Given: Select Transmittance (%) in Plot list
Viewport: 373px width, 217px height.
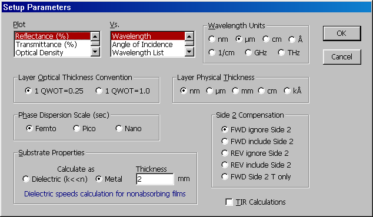Looking at the screenshot, I should point(52,45).
